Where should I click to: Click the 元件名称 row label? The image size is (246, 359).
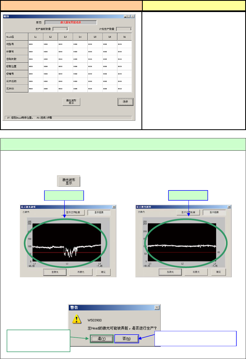pyautogui.click(x=17, y=81)
